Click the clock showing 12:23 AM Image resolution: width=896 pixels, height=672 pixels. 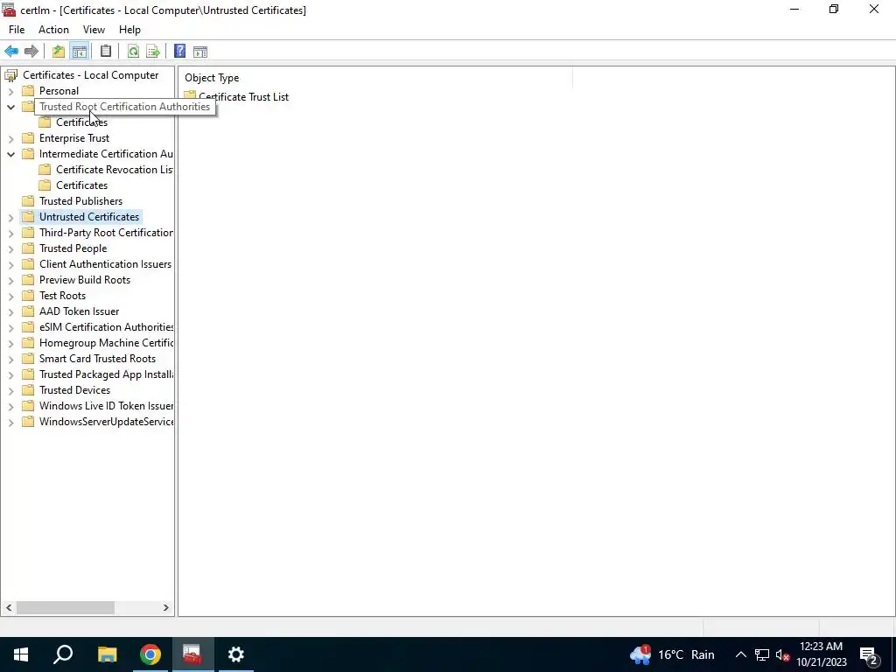coord(821,654)
